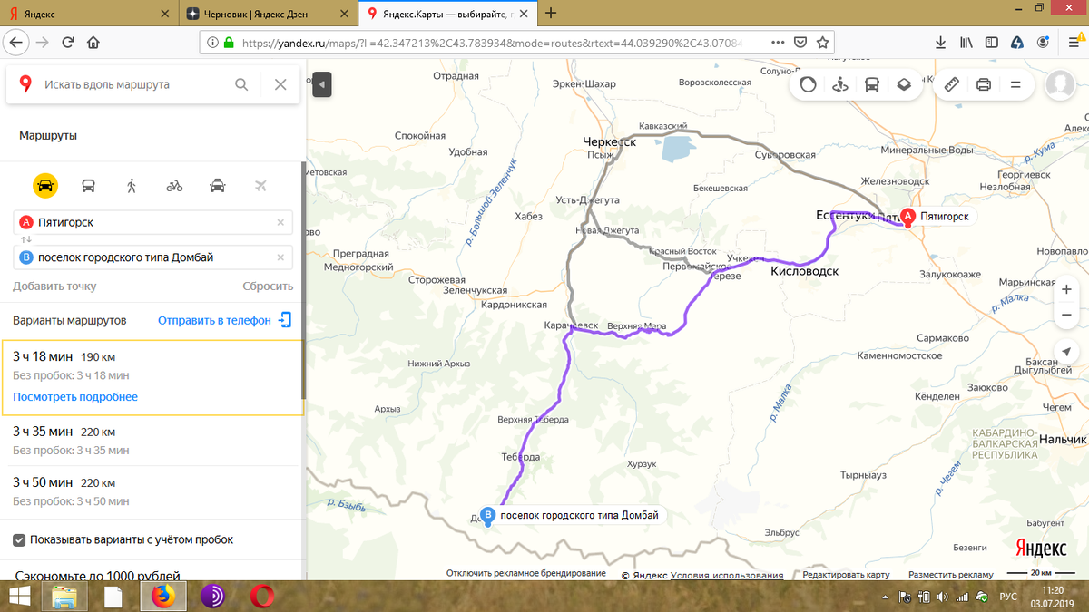Image resolution: width=1089 pixels, height=612 pixels.
Task: Choose the 3 ч 18 мин route
Action: tap(152, 378)
